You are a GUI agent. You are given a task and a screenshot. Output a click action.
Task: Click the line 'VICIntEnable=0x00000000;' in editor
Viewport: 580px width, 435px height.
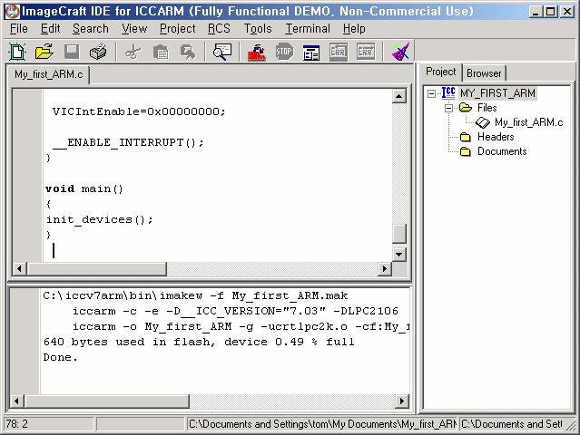pos(139,111)
